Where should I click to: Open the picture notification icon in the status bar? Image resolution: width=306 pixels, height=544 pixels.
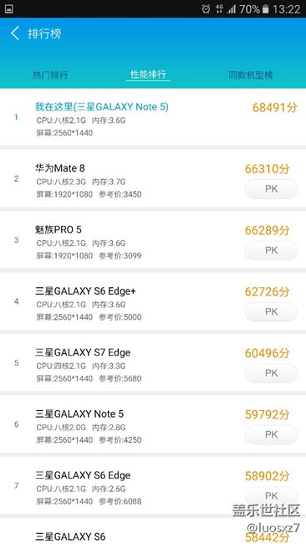8,9
